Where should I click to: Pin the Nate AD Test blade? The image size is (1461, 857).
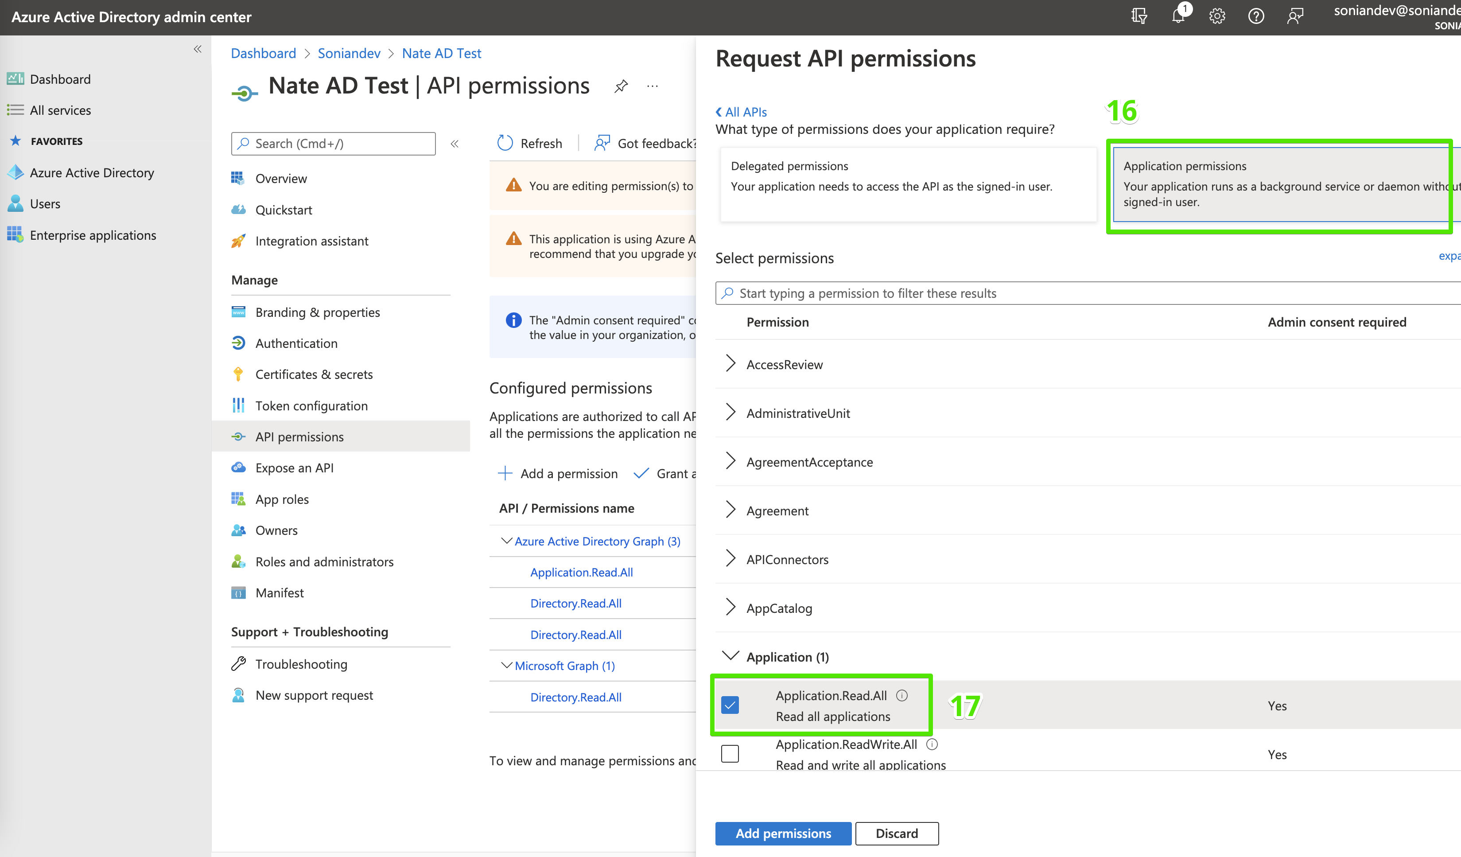(x=621, y=86)
